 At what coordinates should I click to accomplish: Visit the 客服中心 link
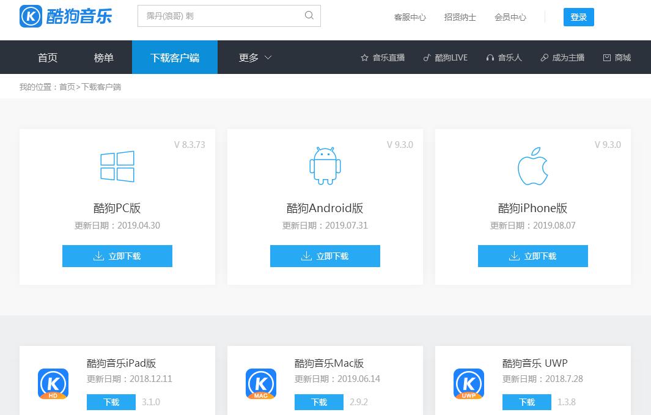410,17
